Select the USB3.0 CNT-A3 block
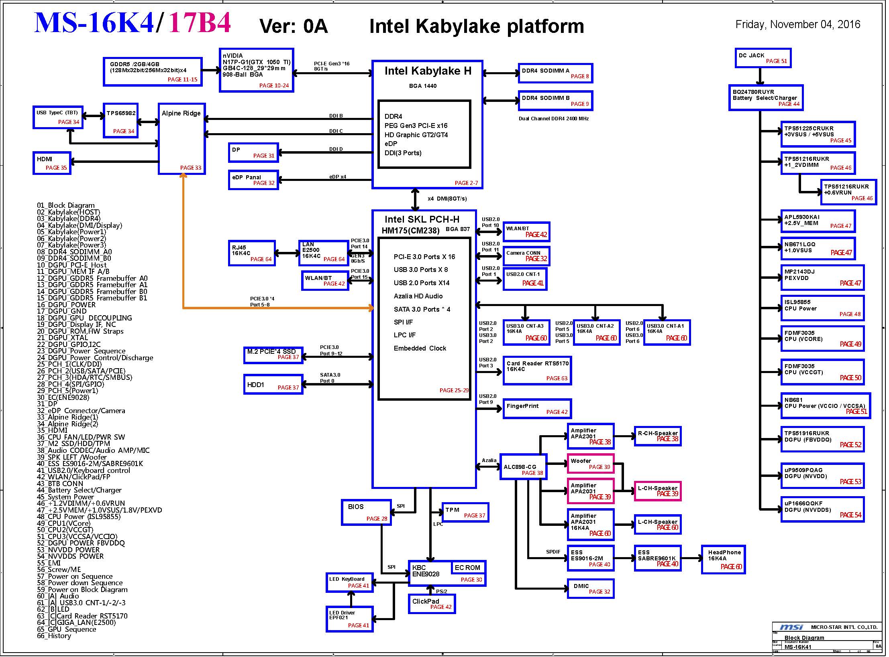Image resolution: width=889 pixels, height=657 pixels. pos(526,332)
